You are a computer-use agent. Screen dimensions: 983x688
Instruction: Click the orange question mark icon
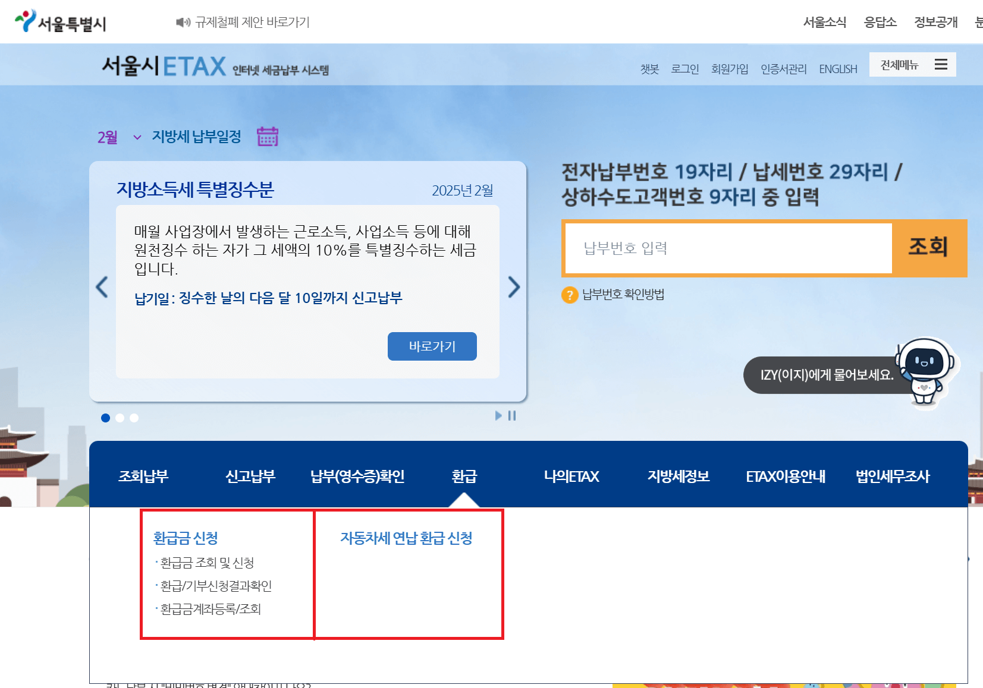pyautogui.click(x=570, y=295)
